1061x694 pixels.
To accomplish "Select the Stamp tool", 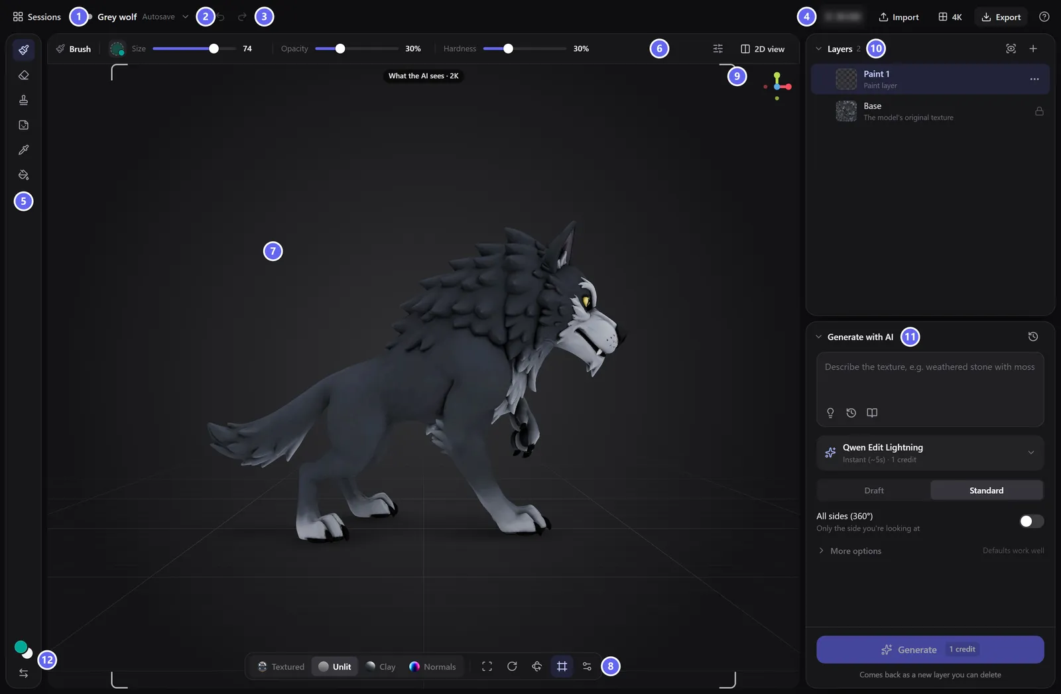I will coord(24,100).
